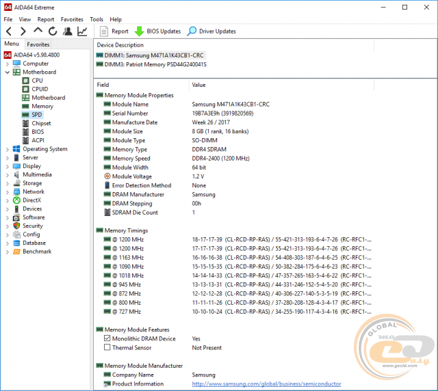Open the Help menu
Image resolution: width=438 pixels, height=391 pixels.
[x=116, y=19]
